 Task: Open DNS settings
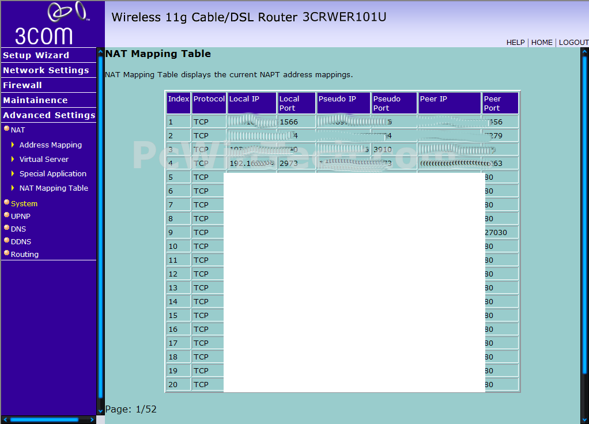[x=18, y=229]
